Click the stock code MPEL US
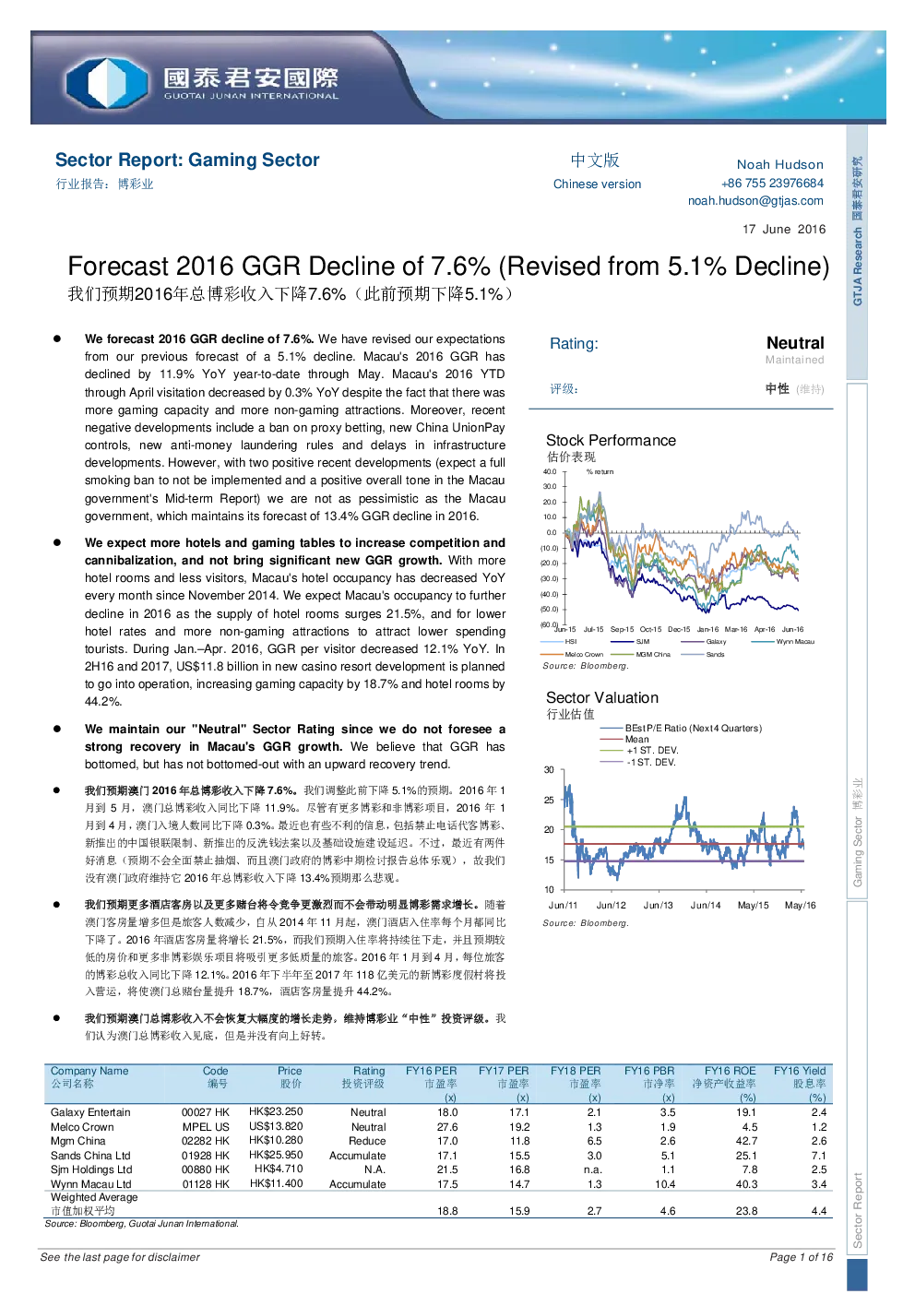Viewport: 915px width, 1294px height. click(206, 1127)
